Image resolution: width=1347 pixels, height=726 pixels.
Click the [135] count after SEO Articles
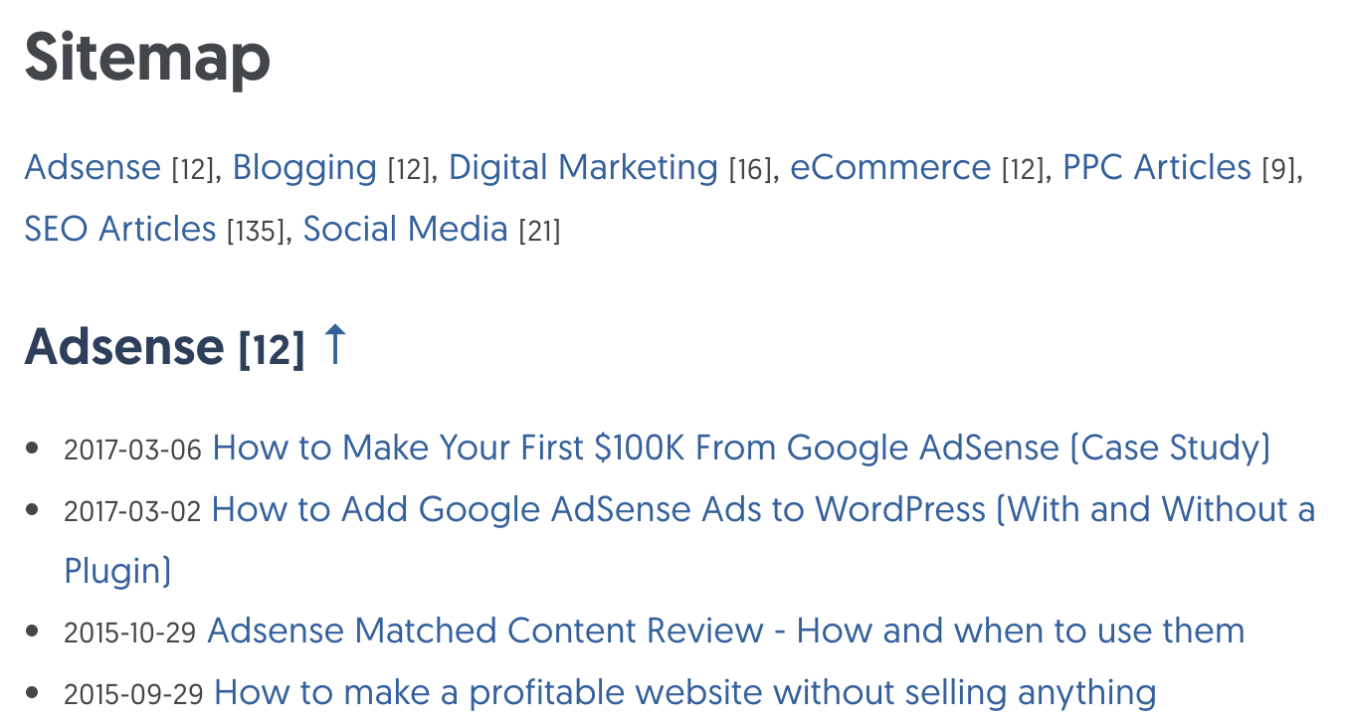click(257, 231)
